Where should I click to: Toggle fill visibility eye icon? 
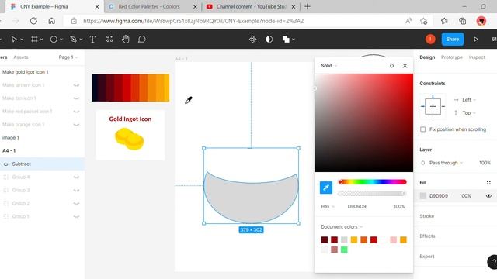(488, 196)
